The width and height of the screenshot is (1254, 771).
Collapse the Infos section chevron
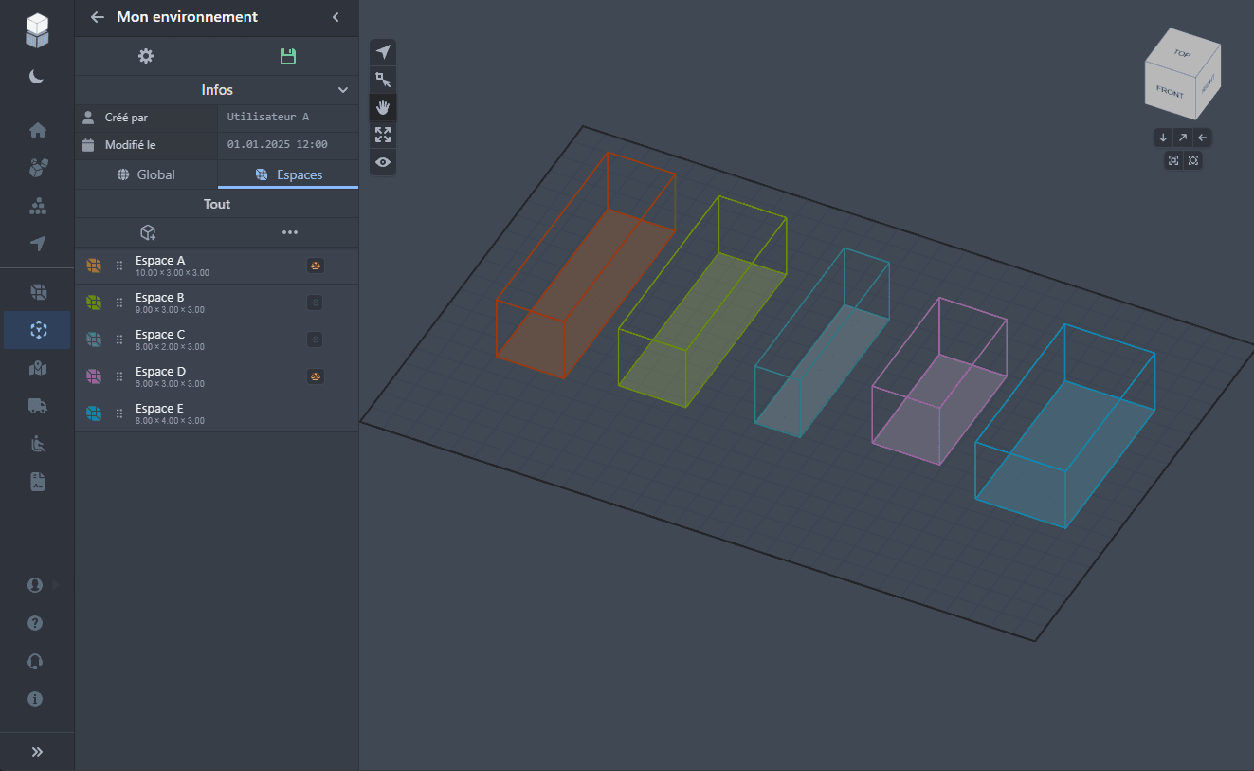tap(343, 90)
